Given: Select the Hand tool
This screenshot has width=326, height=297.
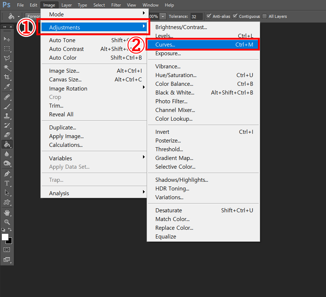Looking at the screenshot, I should click(7, 213).
